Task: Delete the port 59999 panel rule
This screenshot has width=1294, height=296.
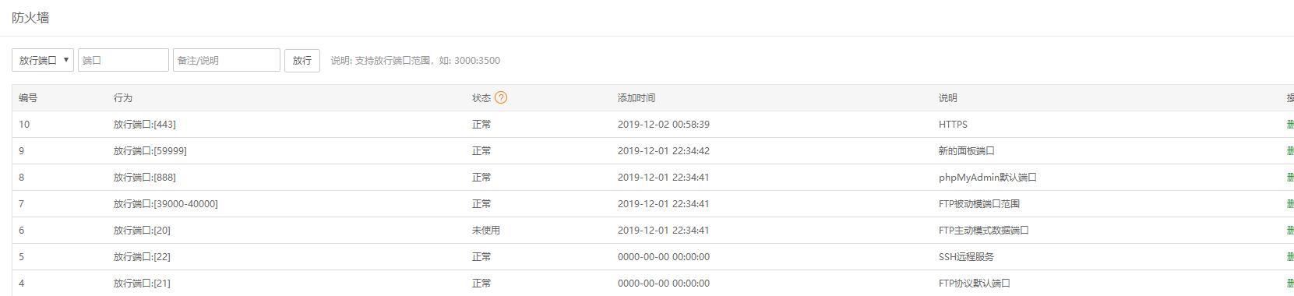Action: pyautogui.click(x=1290, y=151)
